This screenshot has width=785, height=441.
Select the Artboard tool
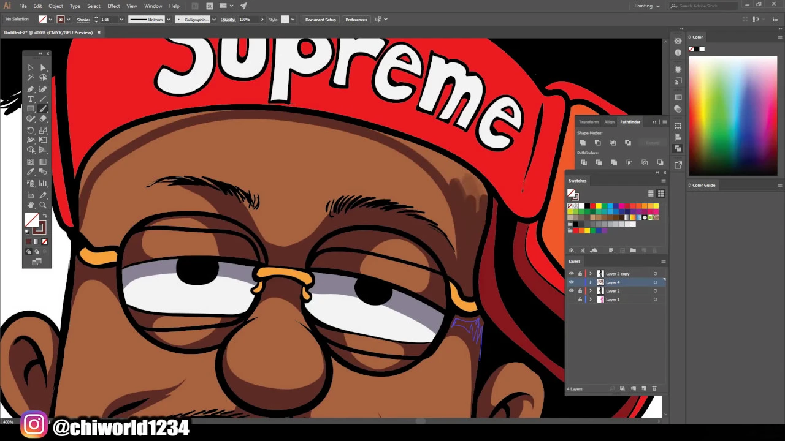(x=31, y=194)
